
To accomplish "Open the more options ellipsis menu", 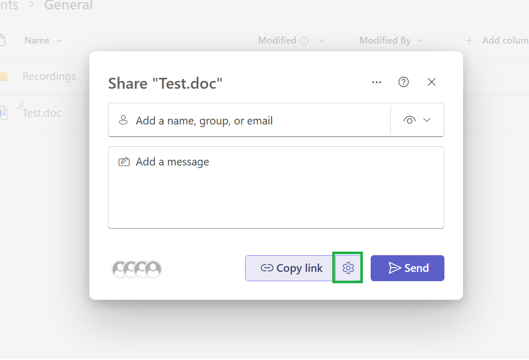I will [376, 82].
